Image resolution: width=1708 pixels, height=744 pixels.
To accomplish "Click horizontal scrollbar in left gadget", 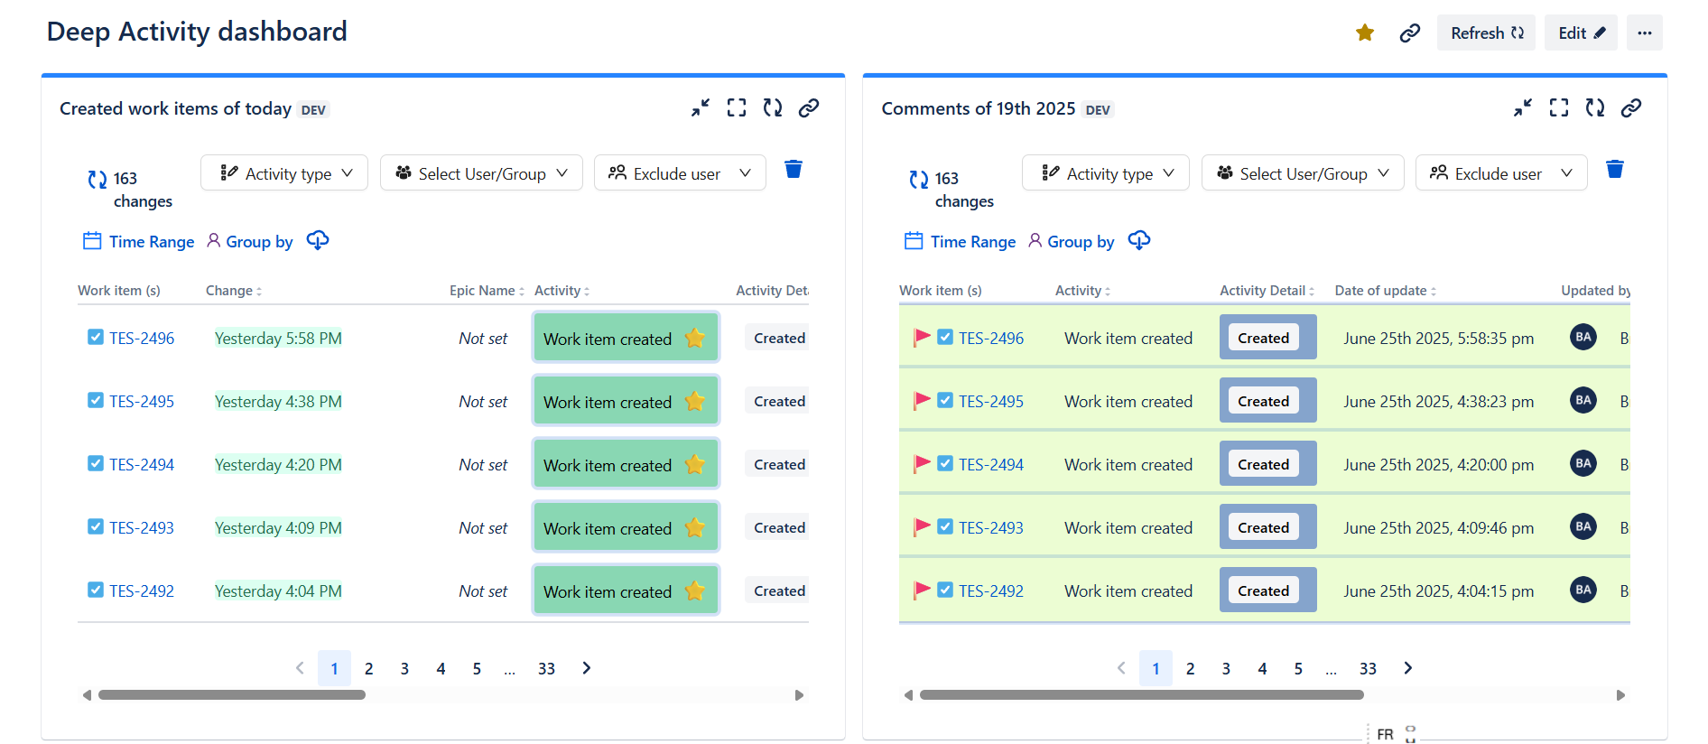I will coord(232,695).
